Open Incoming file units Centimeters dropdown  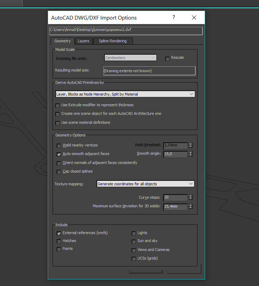click(130, 58)
